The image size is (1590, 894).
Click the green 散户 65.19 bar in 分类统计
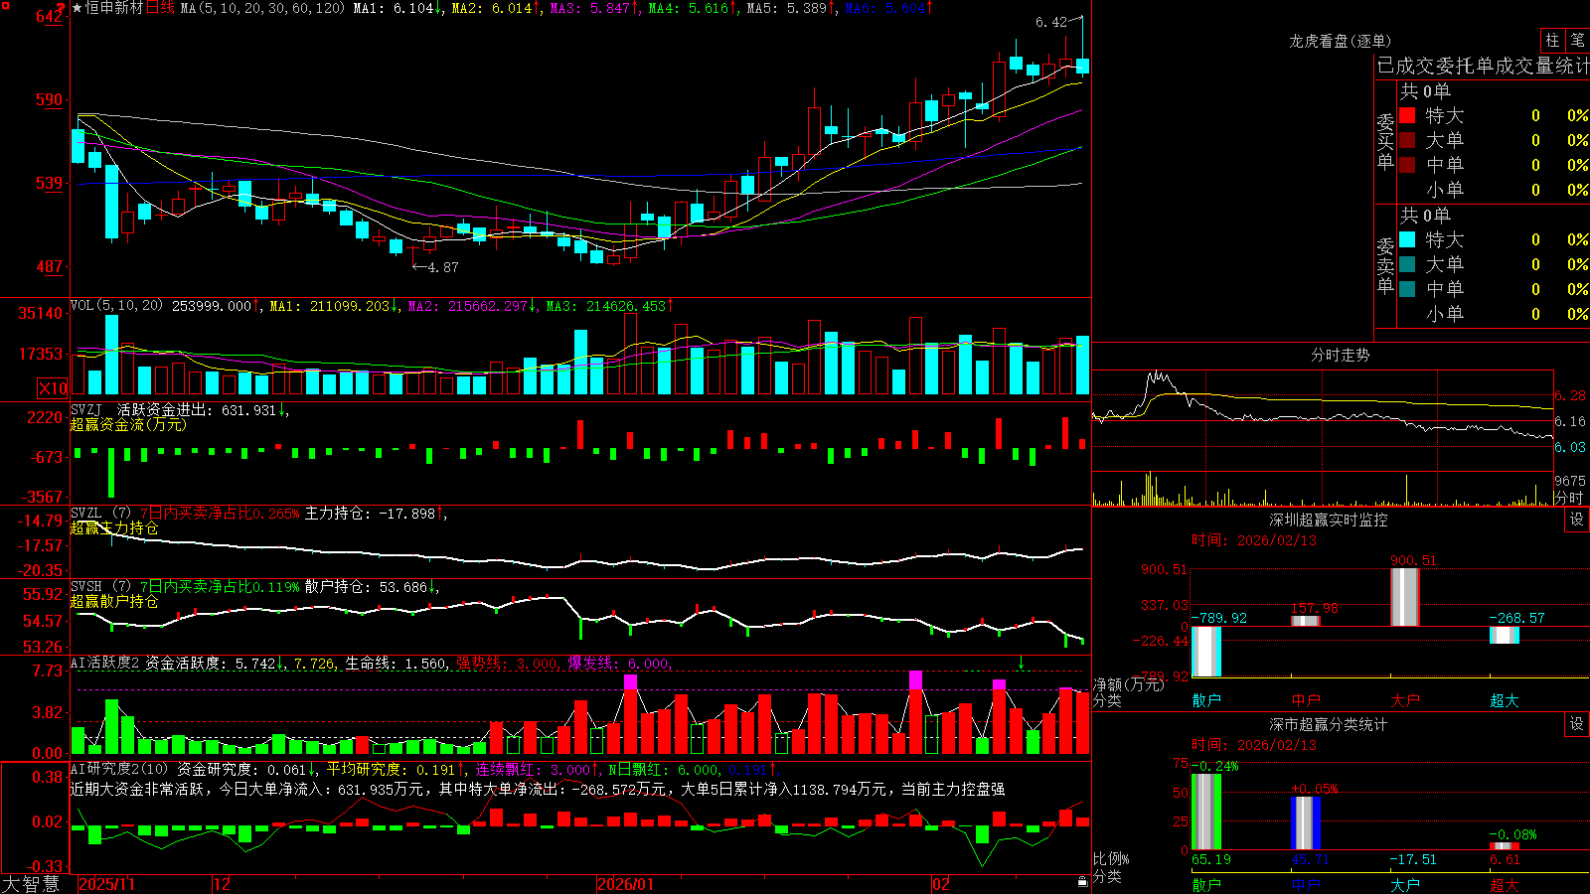click(x=1206, y=812)
